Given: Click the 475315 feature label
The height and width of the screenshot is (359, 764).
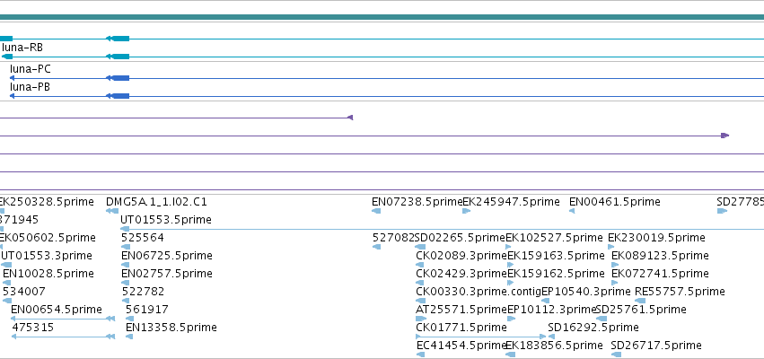Looking at the screenshot, I should tap(33, 328).
